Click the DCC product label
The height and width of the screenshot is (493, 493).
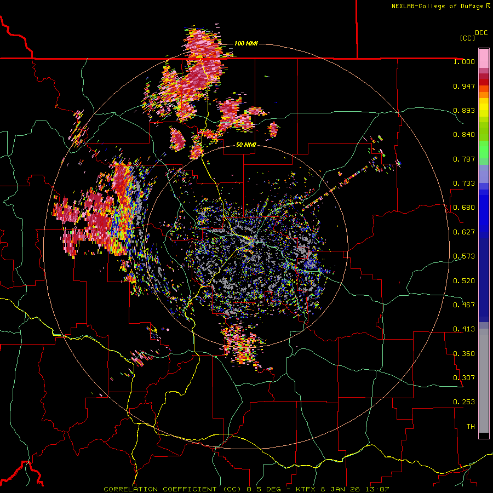pos(481,33)
